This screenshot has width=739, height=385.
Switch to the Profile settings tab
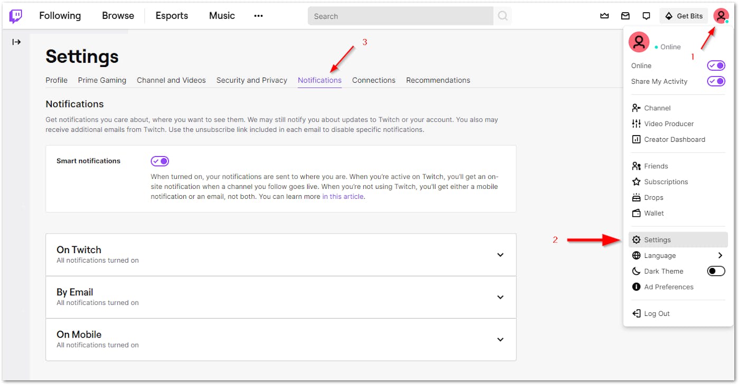point(56,80)
